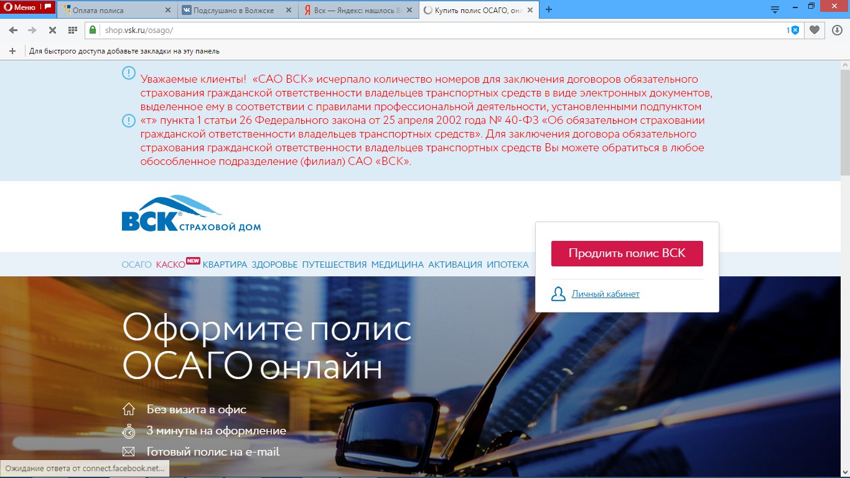
Task: Click the green padlock security icon
Action: 93,30
